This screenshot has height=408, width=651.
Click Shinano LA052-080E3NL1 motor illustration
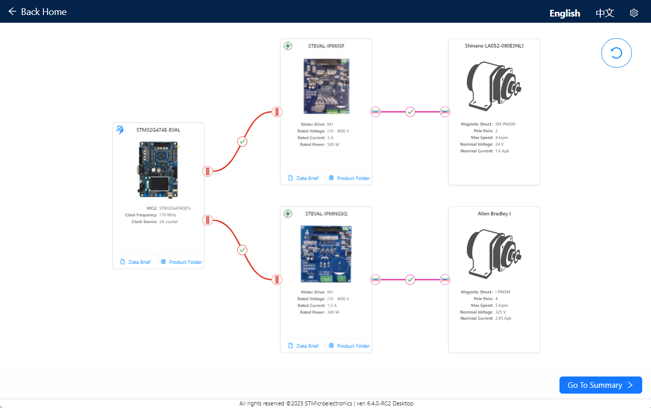coord(494,85)
